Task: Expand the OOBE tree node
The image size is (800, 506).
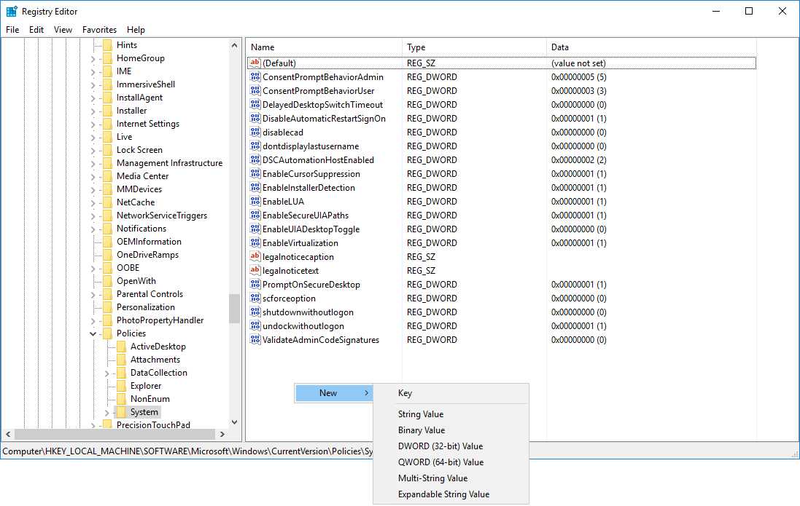Action: 93,268
